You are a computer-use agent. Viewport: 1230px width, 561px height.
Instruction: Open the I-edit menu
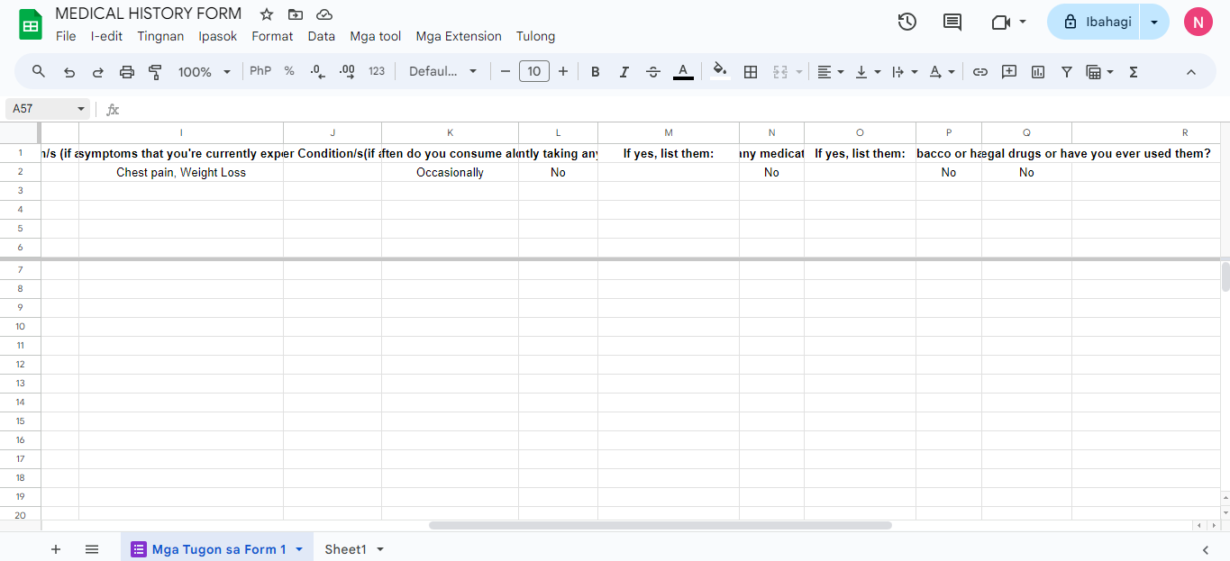(106, 36)
